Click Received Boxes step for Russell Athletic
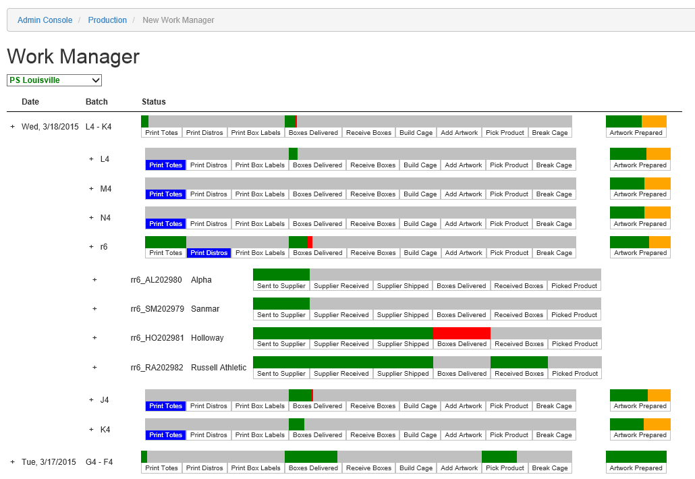This screenshot has width=695, height=479. point(519,374)
